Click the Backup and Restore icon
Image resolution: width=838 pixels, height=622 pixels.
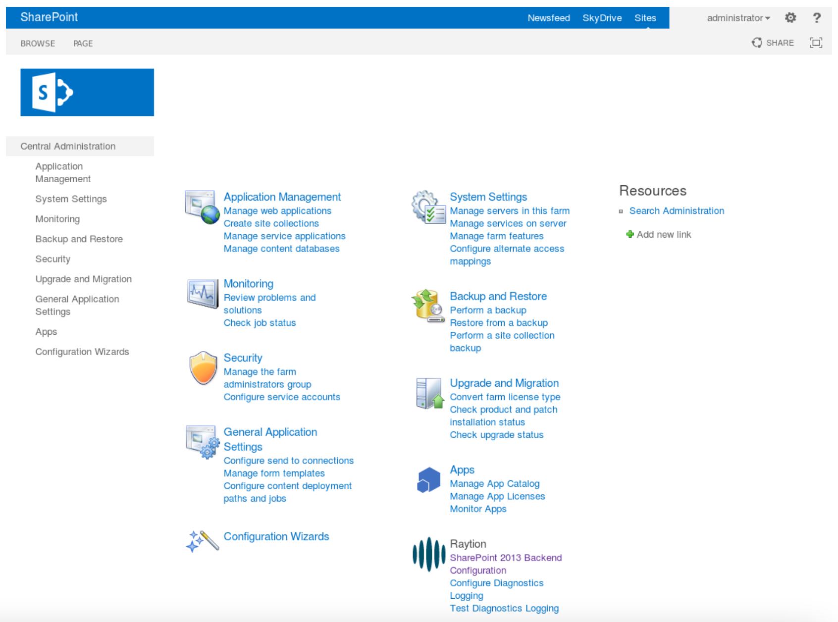click(428, 306)
